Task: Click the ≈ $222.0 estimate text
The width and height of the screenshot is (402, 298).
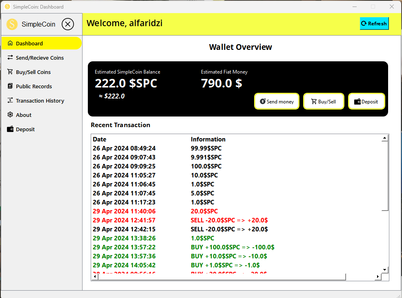Action: pos(112,96)
